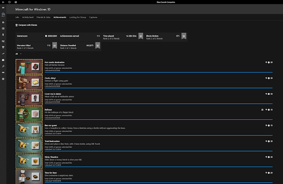Click the Bullseye achievement title
Viewport: 283px width, 184px height.
(48, 109)
